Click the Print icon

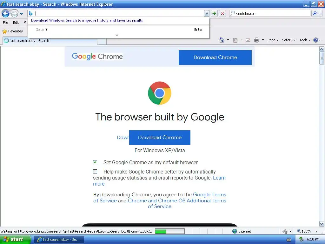[256, 40]
